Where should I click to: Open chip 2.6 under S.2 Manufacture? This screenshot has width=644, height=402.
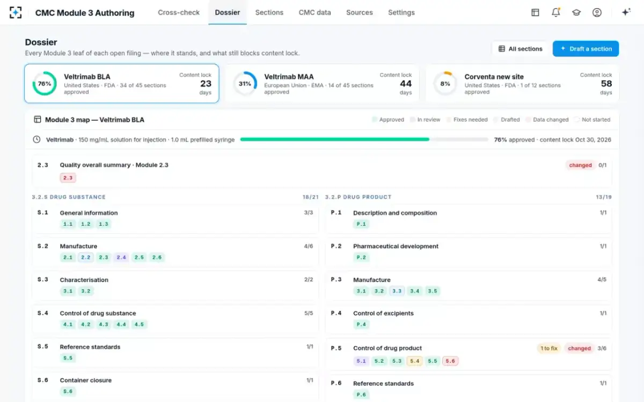[157, 257]
